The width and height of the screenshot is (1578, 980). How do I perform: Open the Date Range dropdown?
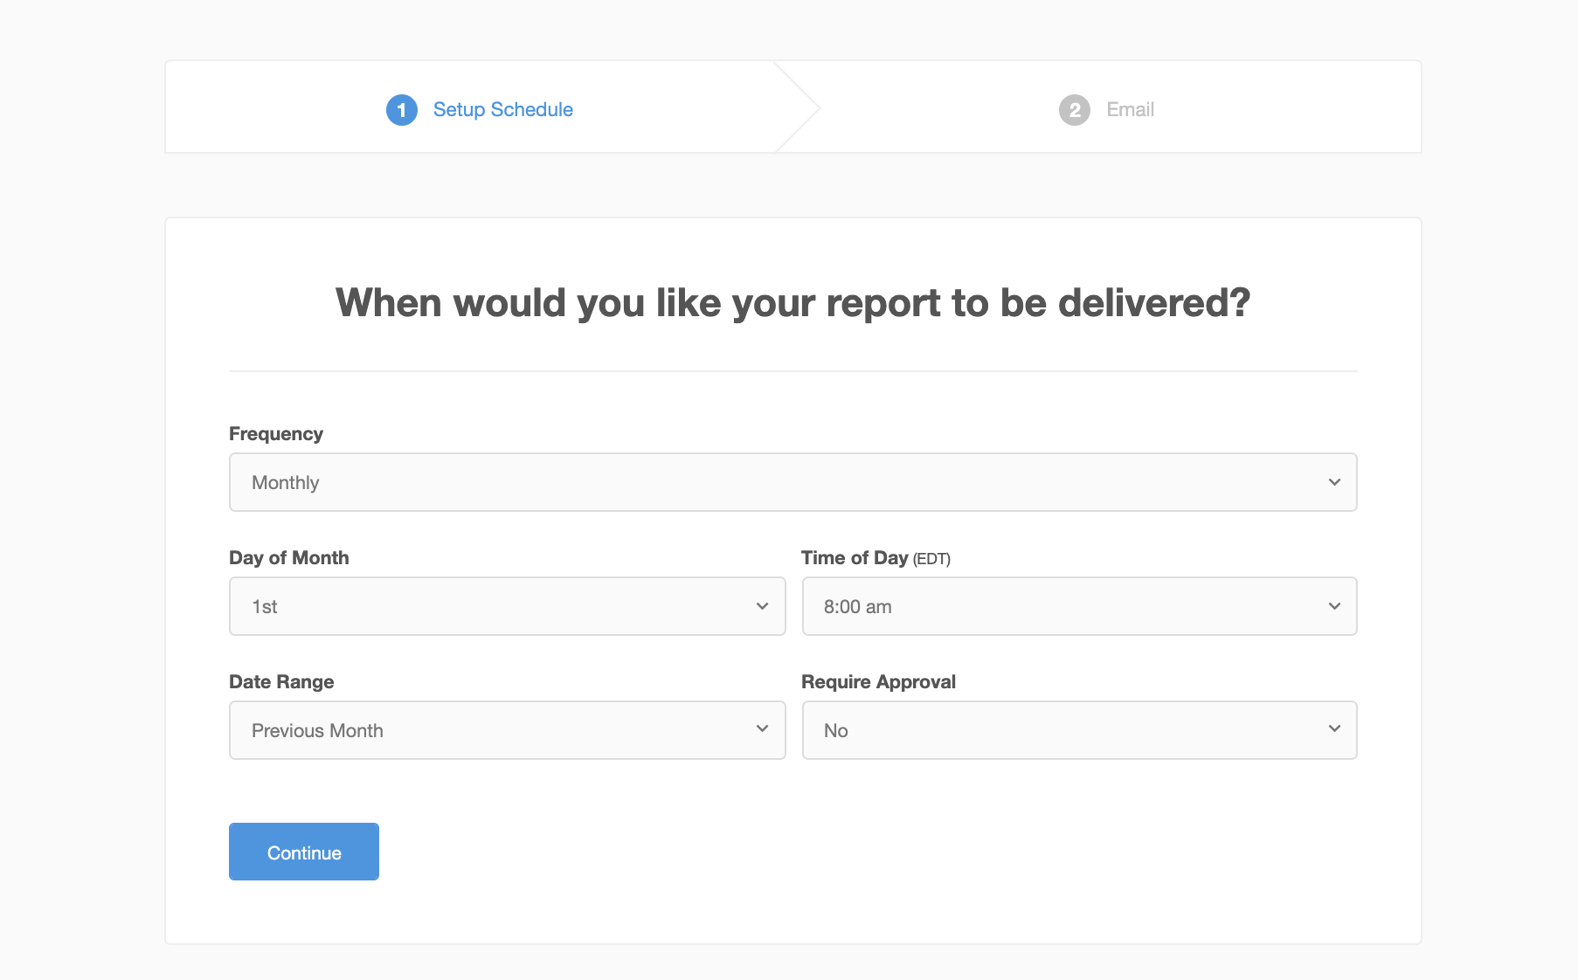[x=507, y=730]
